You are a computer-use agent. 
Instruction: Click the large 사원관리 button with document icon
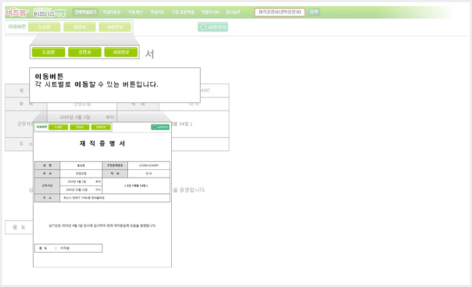pyautogui.click(x=213, y=27)
